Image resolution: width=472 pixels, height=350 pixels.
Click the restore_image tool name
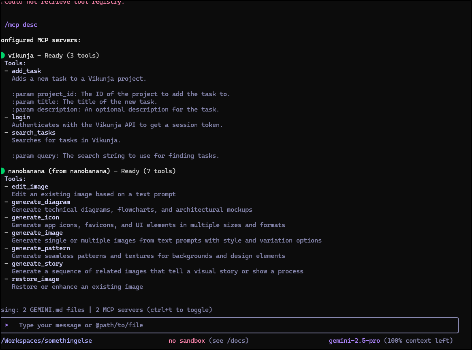click(35, 279)
